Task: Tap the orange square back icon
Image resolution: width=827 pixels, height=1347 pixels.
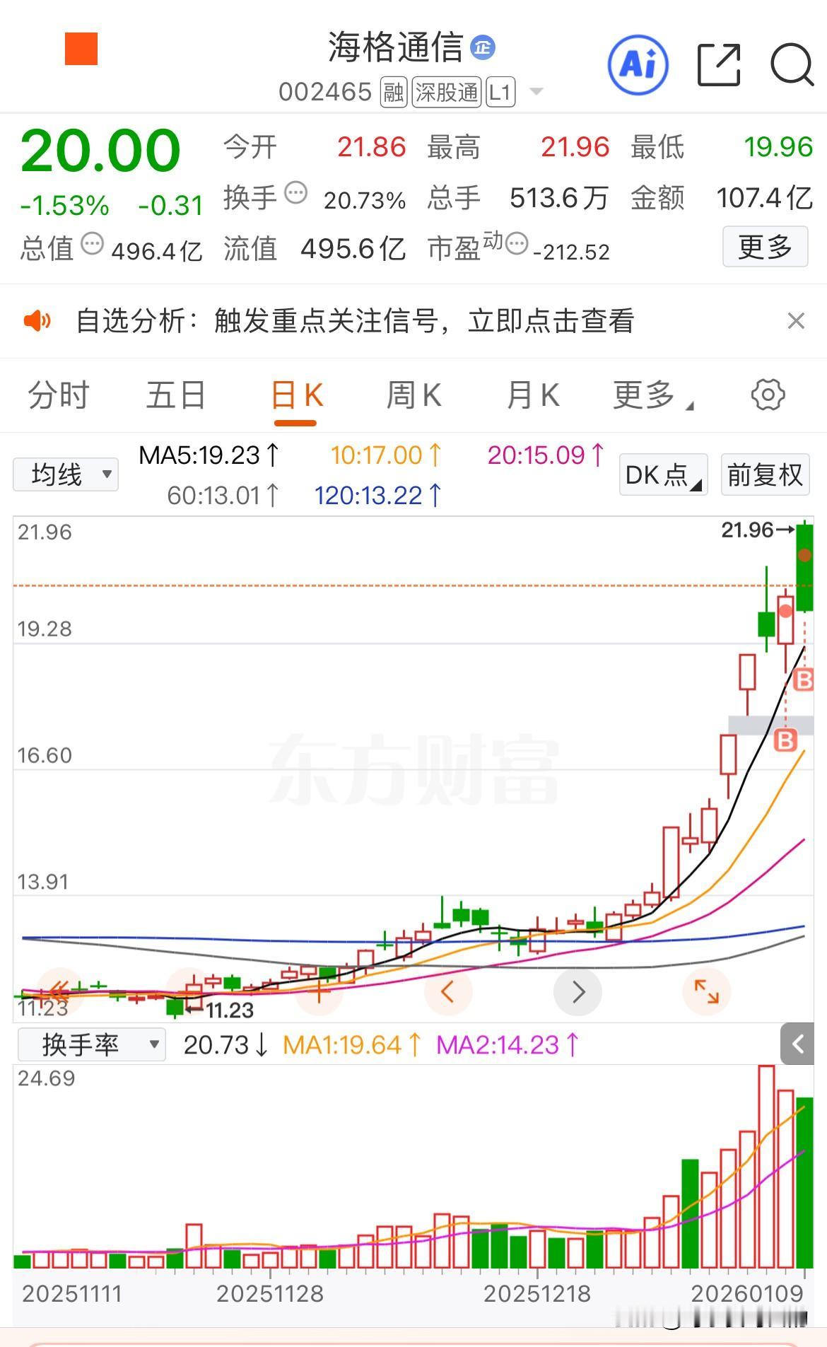Action: pyautogui.click(x=81, y=49)
